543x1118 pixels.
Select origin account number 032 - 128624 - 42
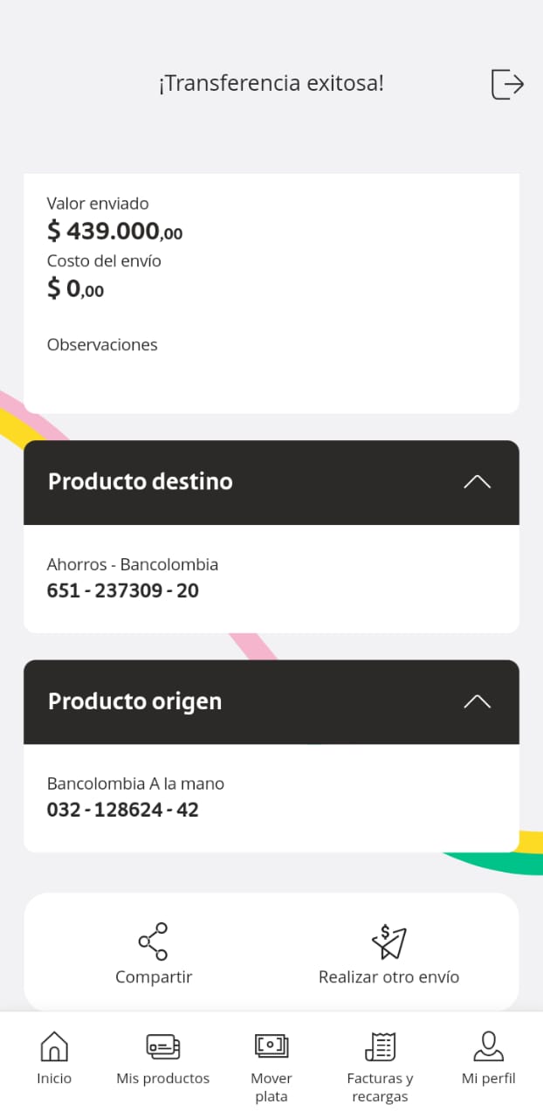click(123, 811)
